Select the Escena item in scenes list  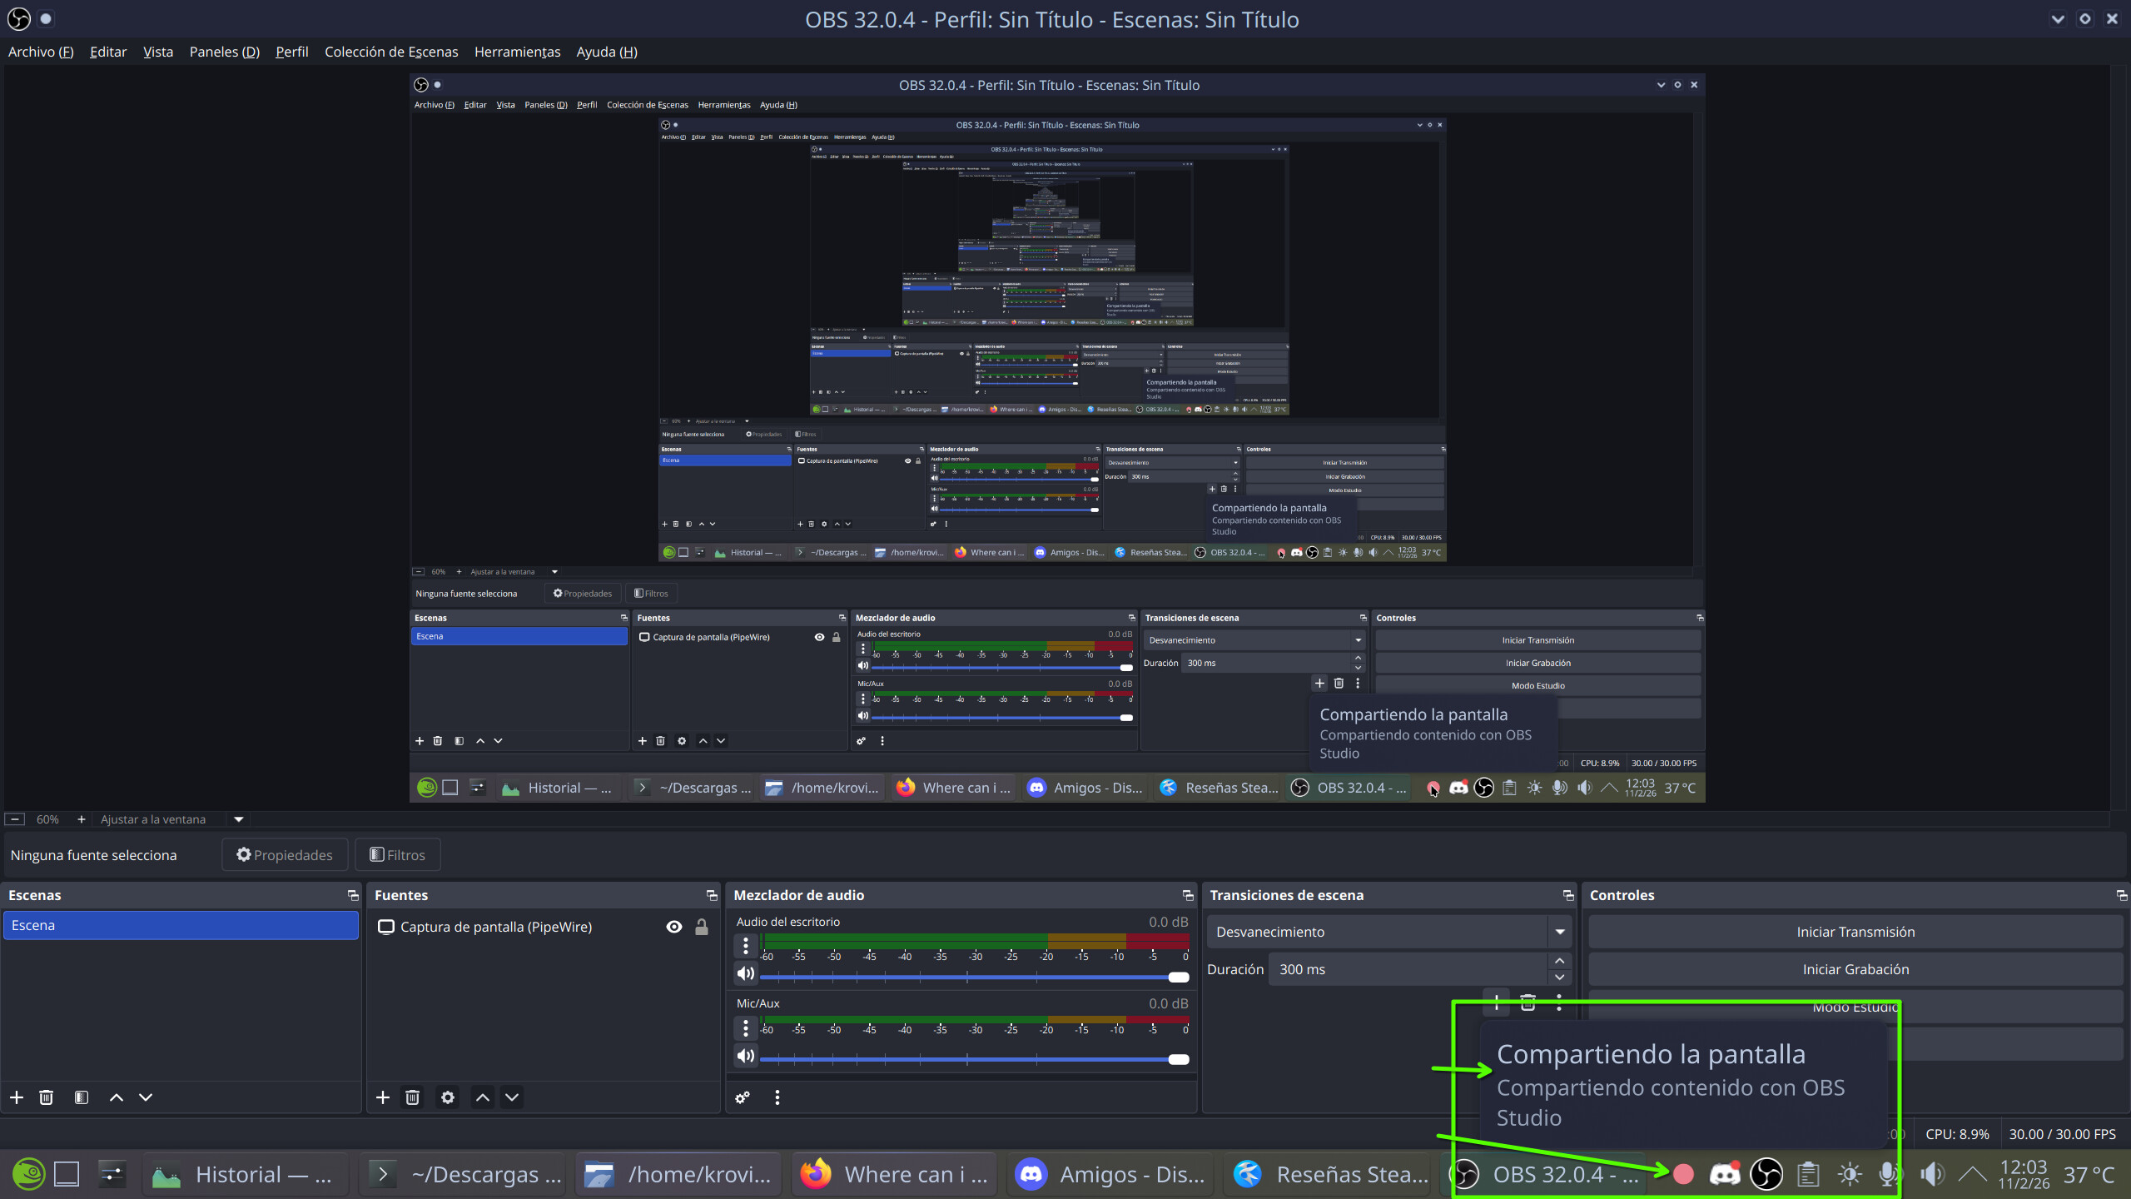[181, 925]
